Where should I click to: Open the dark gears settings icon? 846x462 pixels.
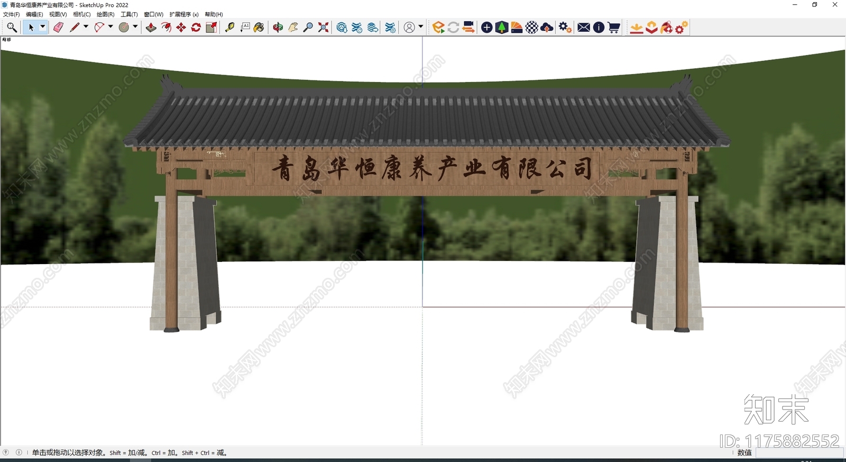pyautogui.click(x=565, y=28)
